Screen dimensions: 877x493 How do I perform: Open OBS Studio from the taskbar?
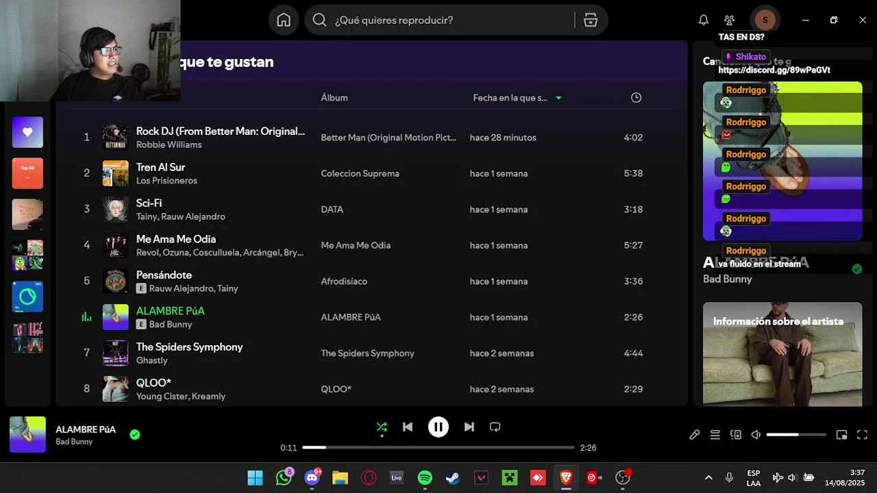[x=622, y=477]
